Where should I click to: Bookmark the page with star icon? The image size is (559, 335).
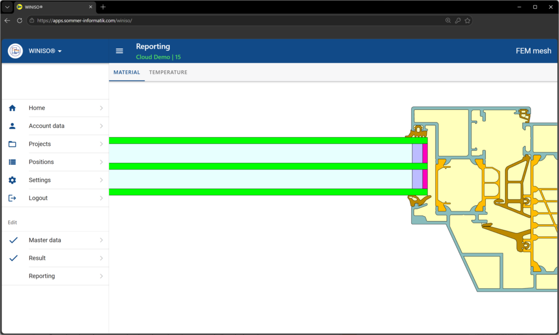coord(467,21)
